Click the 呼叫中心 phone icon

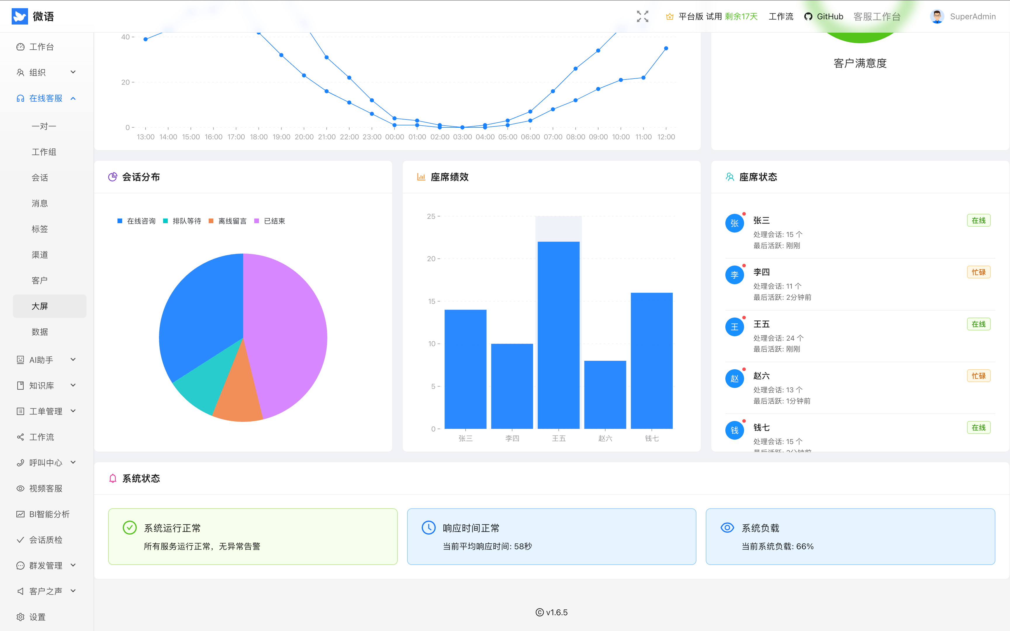coord(20,463)
